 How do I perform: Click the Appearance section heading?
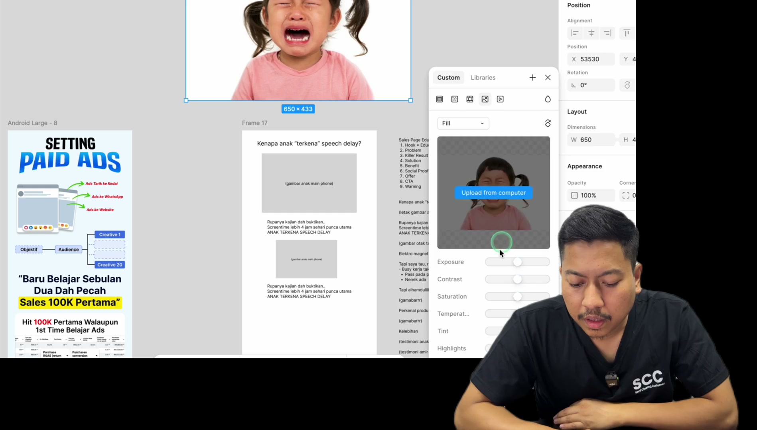[x=584, y=166]
